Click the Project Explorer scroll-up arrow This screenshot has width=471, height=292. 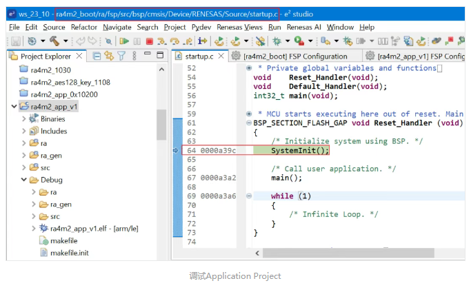[161, 70]
